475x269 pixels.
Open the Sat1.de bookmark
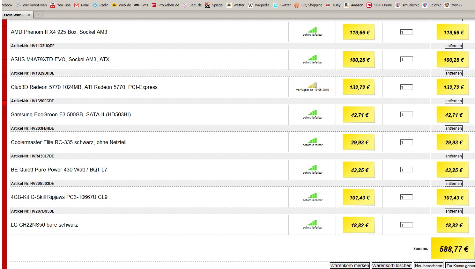[x=192, y=5]
